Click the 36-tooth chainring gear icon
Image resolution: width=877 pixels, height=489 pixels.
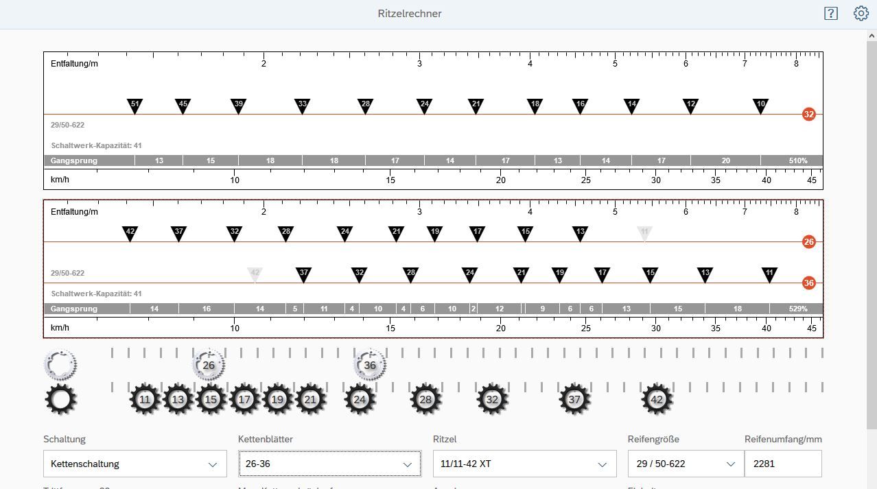tap(370, 366)
